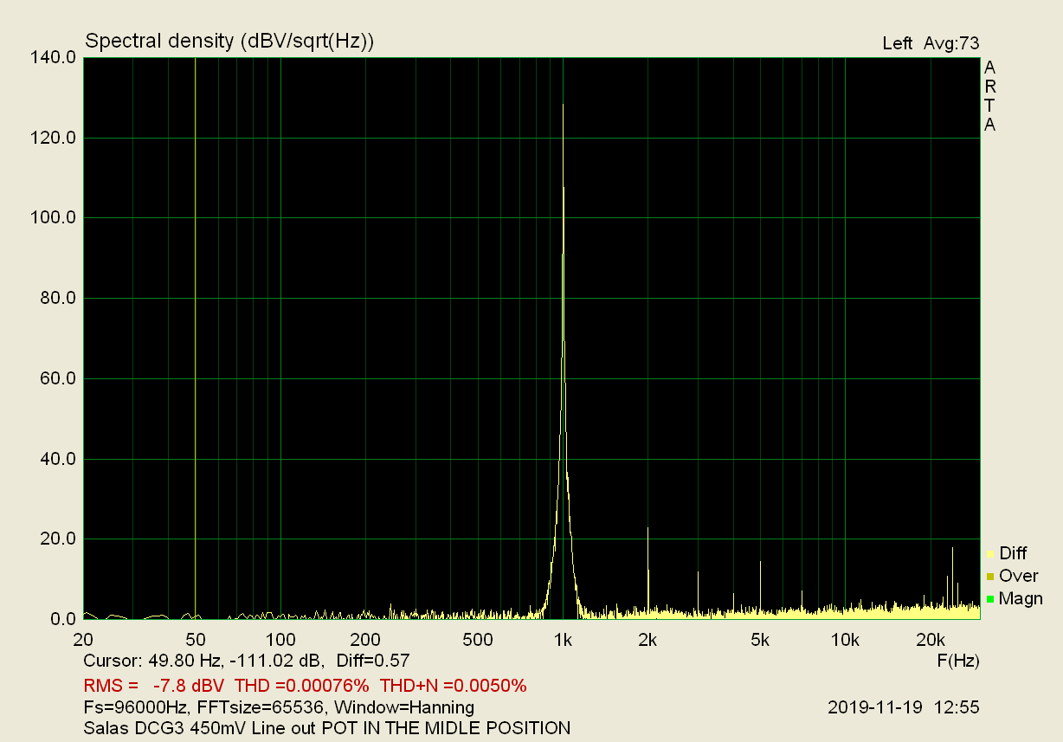Click the 0.0 y-axis value
This screenshot has width=1063, height=742.
[63, 619]
